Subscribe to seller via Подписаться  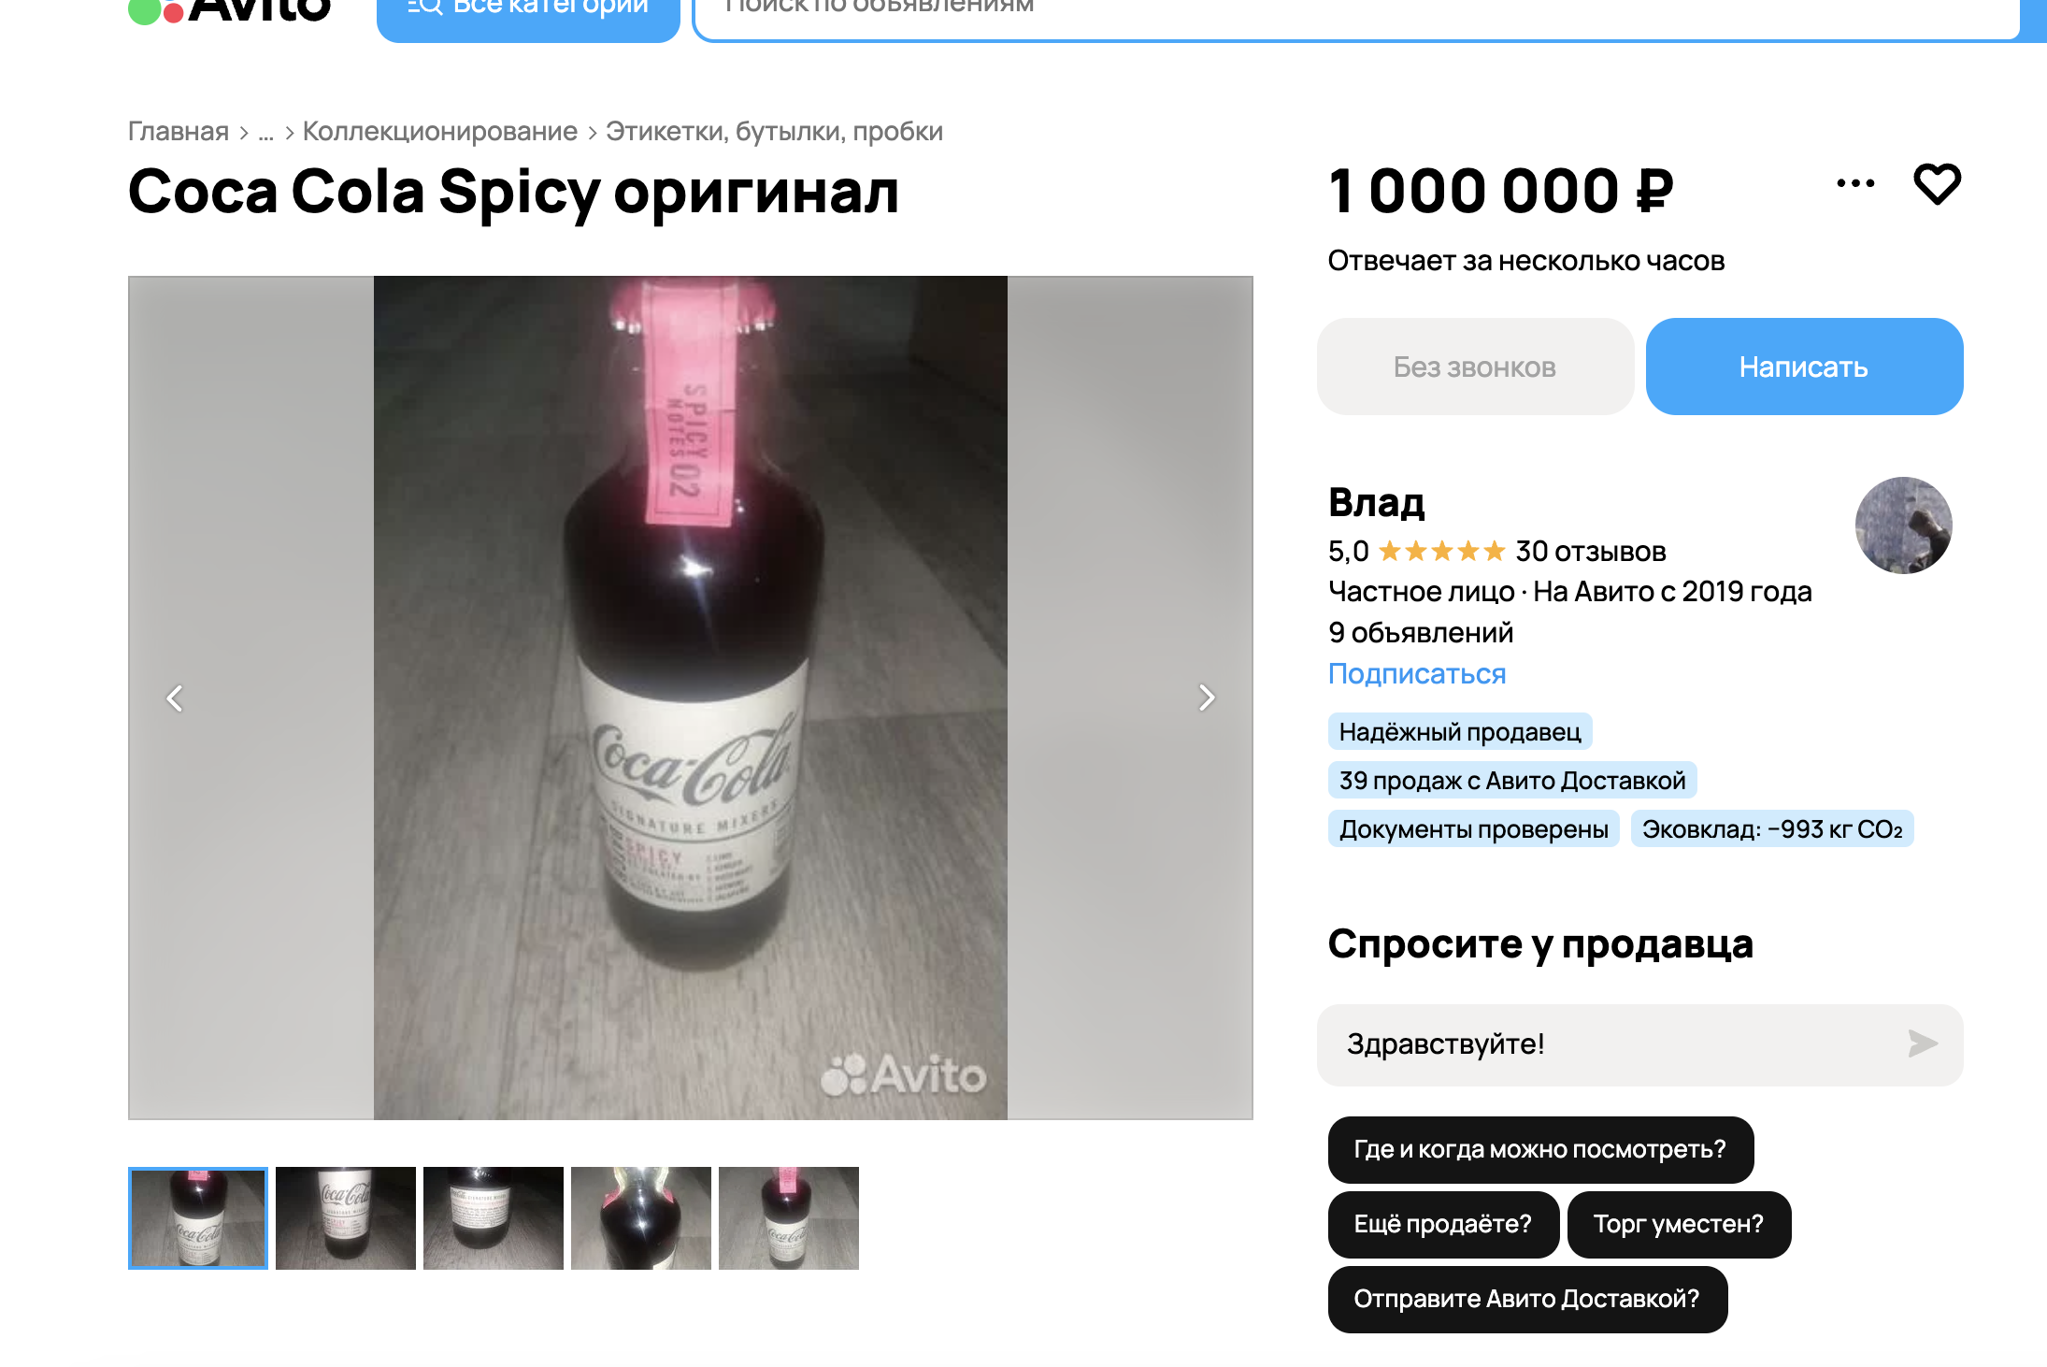[x=1417, y=674]
